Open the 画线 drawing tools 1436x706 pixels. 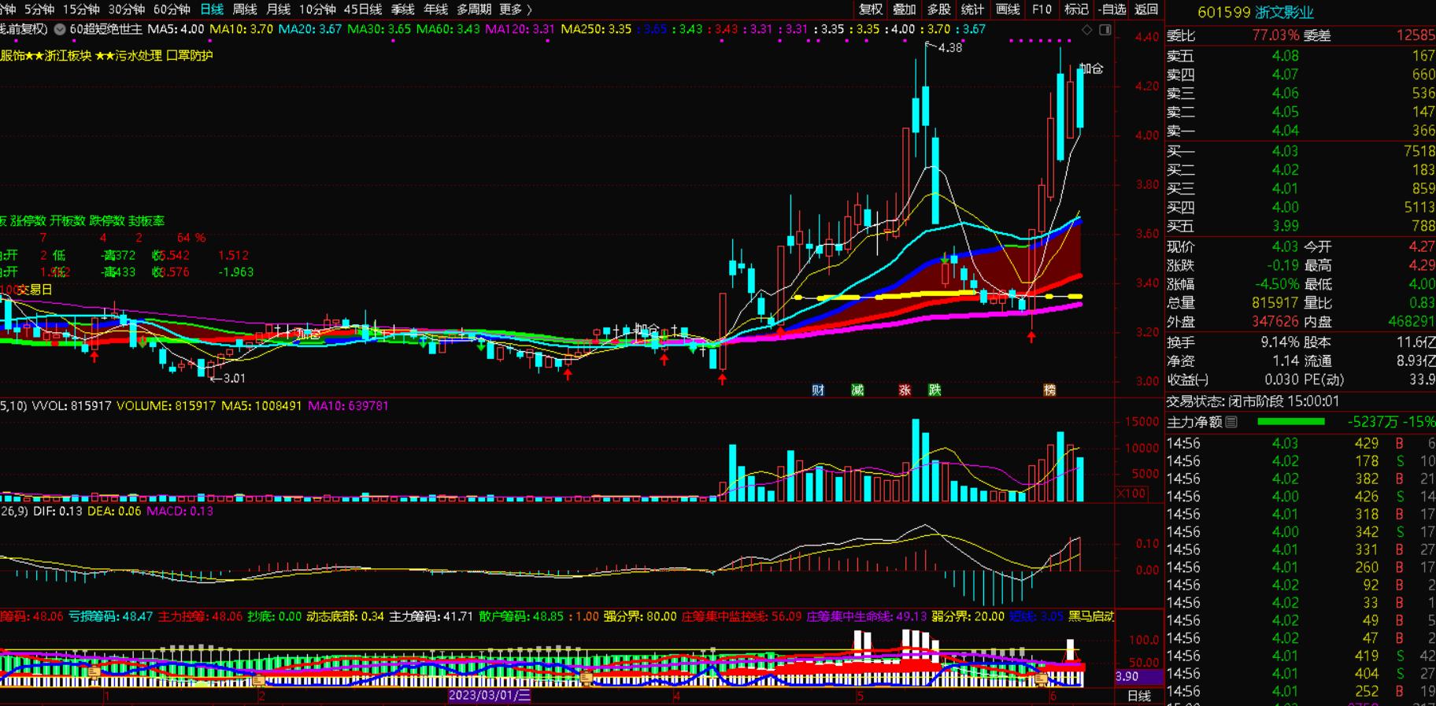pos(1008,9)
